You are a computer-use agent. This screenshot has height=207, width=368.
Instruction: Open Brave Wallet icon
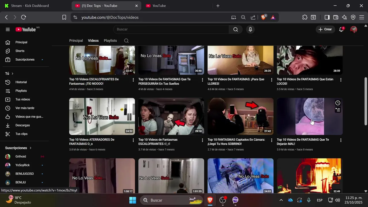pos(336,17)
